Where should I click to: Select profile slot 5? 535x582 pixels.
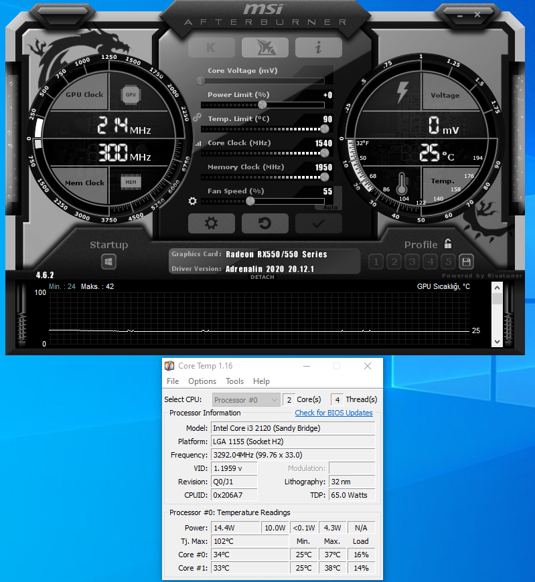click(x=449, y=262)
